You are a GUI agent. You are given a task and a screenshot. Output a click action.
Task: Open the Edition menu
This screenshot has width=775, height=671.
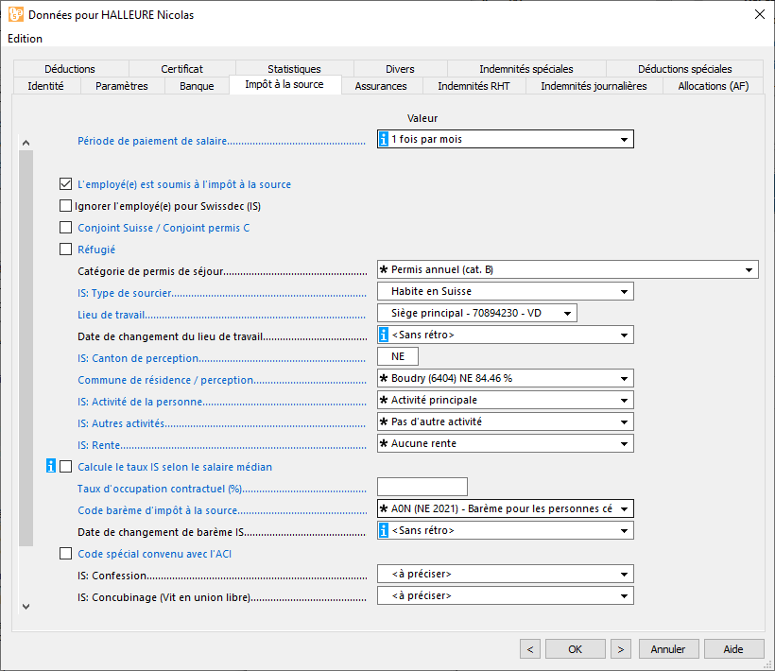(x=25, y=39)
